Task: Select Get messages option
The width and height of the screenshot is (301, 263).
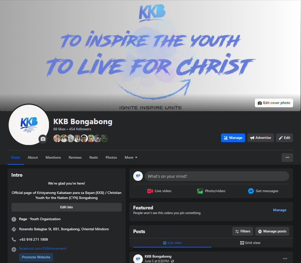Action: 263,191
